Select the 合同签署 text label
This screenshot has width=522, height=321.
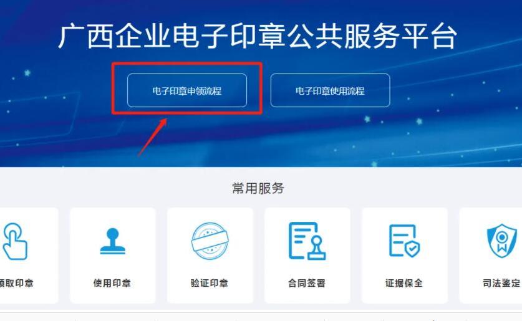307,283
